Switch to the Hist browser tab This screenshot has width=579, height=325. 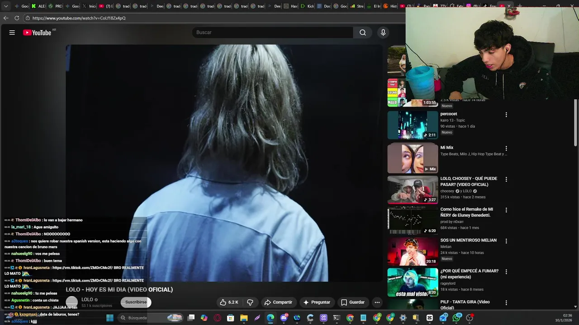click(390, 6)
